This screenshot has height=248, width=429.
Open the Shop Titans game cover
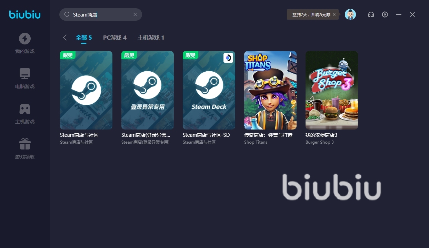[x=270, y=90]
